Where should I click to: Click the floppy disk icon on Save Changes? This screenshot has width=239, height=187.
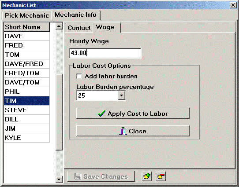[x=78, y=176]
